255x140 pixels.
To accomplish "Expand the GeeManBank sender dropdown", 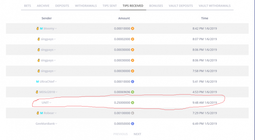I will 56,124.
